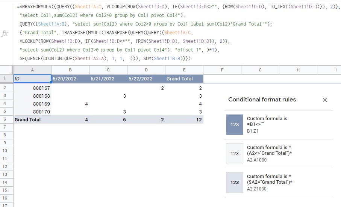Select column C header
This screenshot has width=341, height=207.
[108, 70]
